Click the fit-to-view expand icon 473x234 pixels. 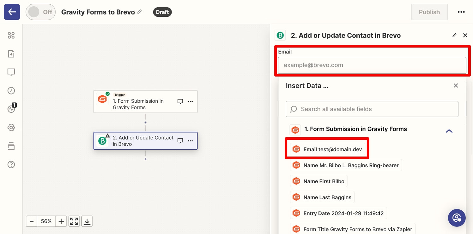(x=74, y=221)
